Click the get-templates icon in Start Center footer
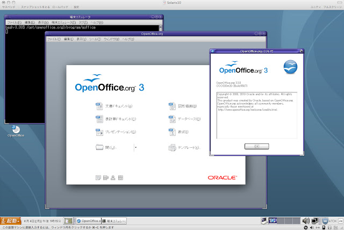Viewport: 344px width, 230px height. tap(98, 177)
